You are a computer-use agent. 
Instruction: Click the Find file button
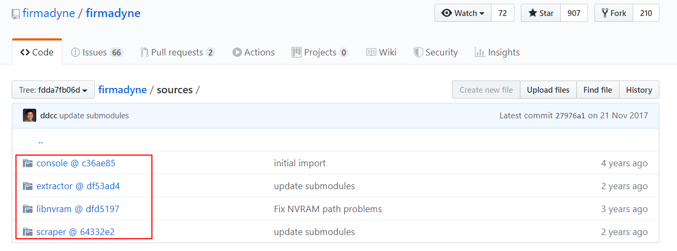(x=598, y=90)
